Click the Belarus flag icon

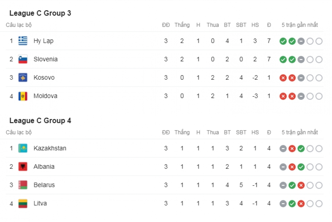[23, 185]
